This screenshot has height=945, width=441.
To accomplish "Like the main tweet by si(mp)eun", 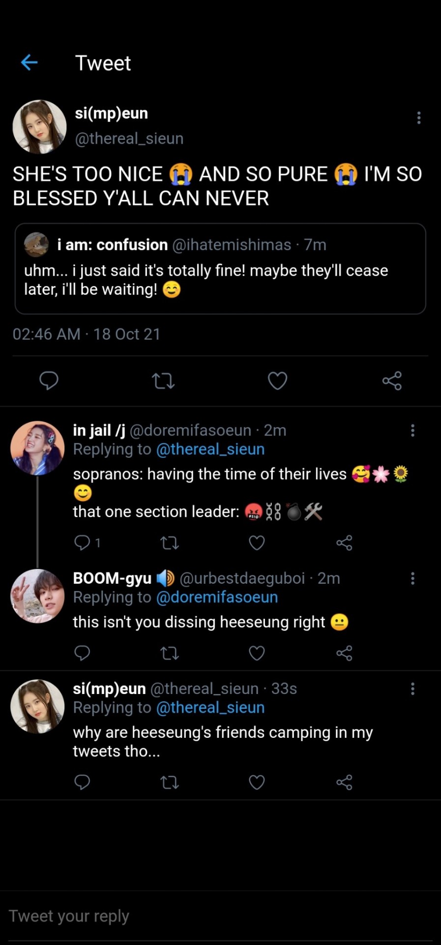I will coord(277,380).
